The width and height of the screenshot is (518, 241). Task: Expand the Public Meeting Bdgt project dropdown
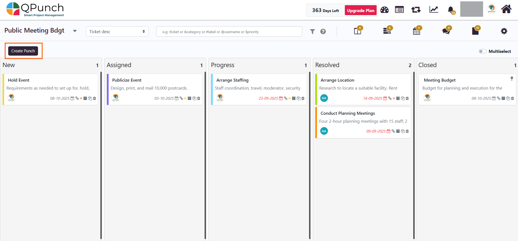(x=75, y=31)
